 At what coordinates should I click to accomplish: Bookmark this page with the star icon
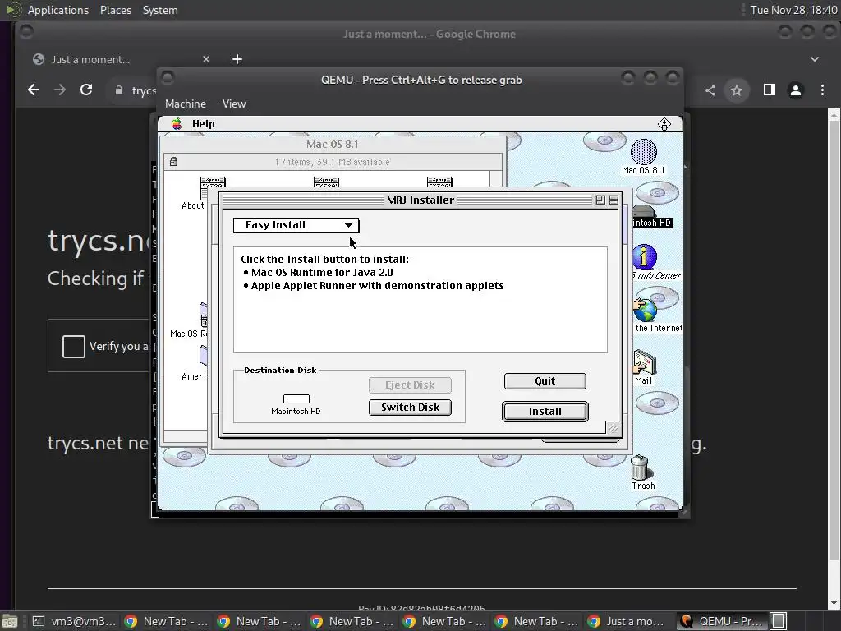tap(737, 90)
